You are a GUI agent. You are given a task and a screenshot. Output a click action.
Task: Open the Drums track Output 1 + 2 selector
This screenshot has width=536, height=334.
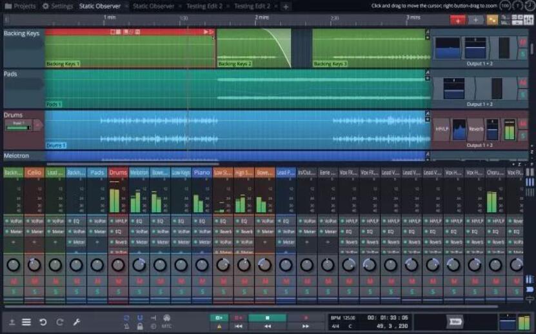(479, 145)
